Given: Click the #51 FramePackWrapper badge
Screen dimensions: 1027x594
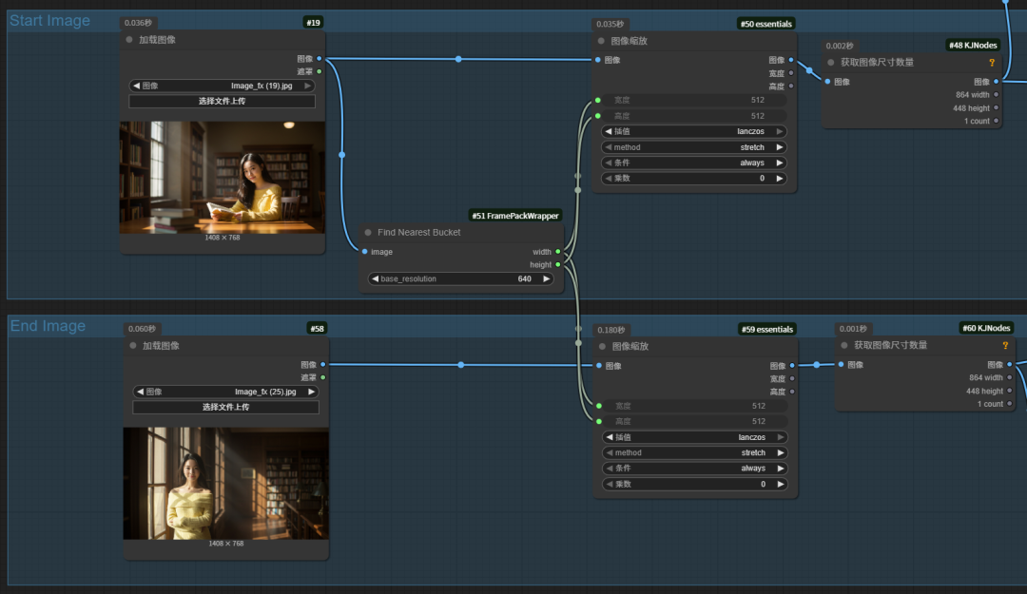Looking at the screenshot, I should (514, 216).
